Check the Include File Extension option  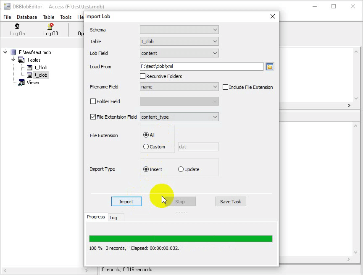[x=226, y=87]
